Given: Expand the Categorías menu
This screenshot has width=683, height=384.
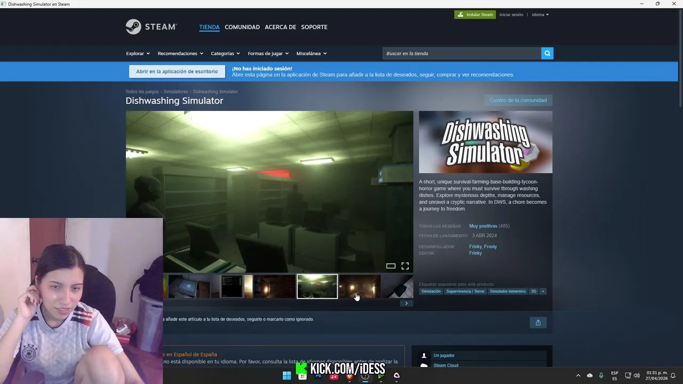Looking at the screenshot, I should coord(225,53).
